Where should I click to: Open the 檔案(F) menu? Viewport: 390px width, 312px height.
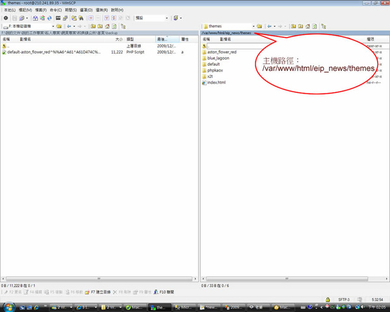click(x=41, y=10)
